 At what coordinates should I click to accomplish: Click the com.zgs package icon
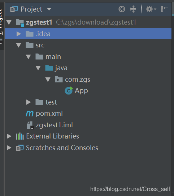pyautogui.click(x=59, y=79)
